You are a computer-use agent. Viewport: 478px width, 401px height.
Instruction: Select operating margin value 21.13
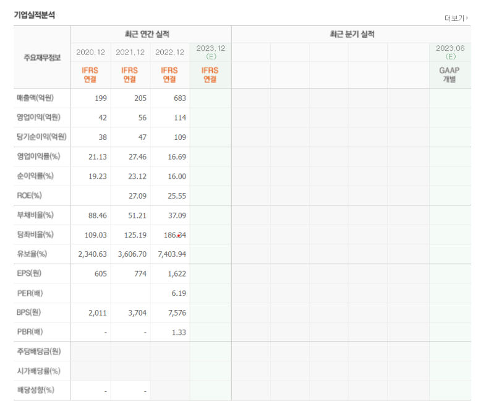pyautogui.click(x=98, y=157)
